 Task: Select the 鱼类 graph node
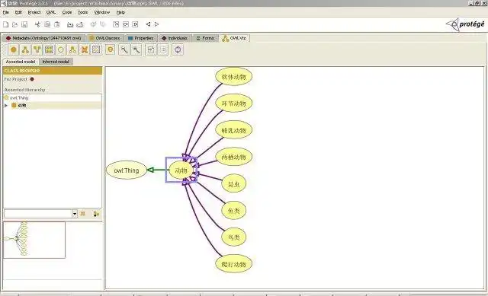point(234,211)
